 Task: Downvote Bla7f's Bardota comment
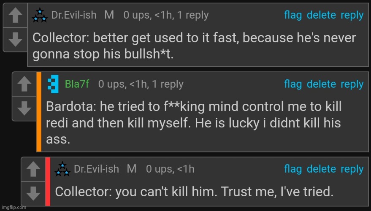[24, 108]
